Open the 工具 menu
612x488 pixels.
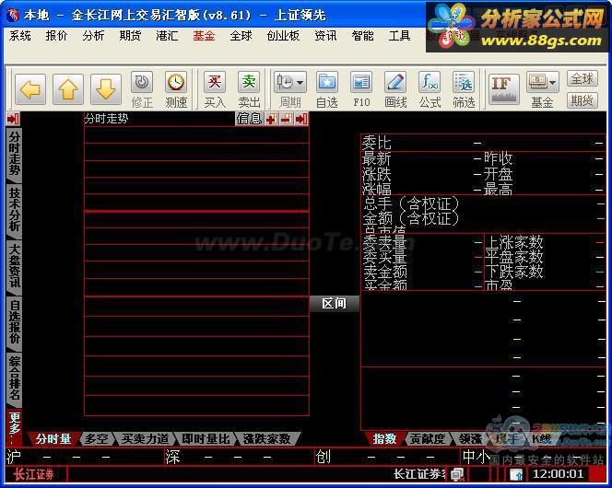[x=399, y=36]
